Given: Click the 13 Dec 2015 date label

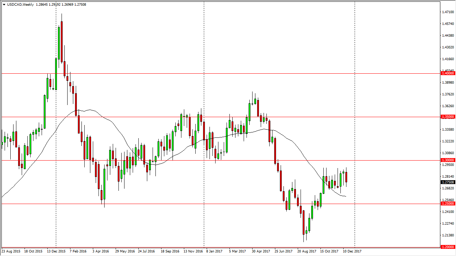Looking at the screenshot, I should tap(56, 251).
